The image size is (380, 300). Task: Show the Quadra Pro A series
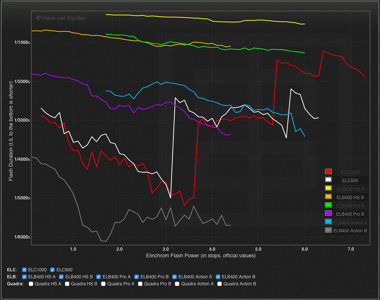[x=104, y=284]
